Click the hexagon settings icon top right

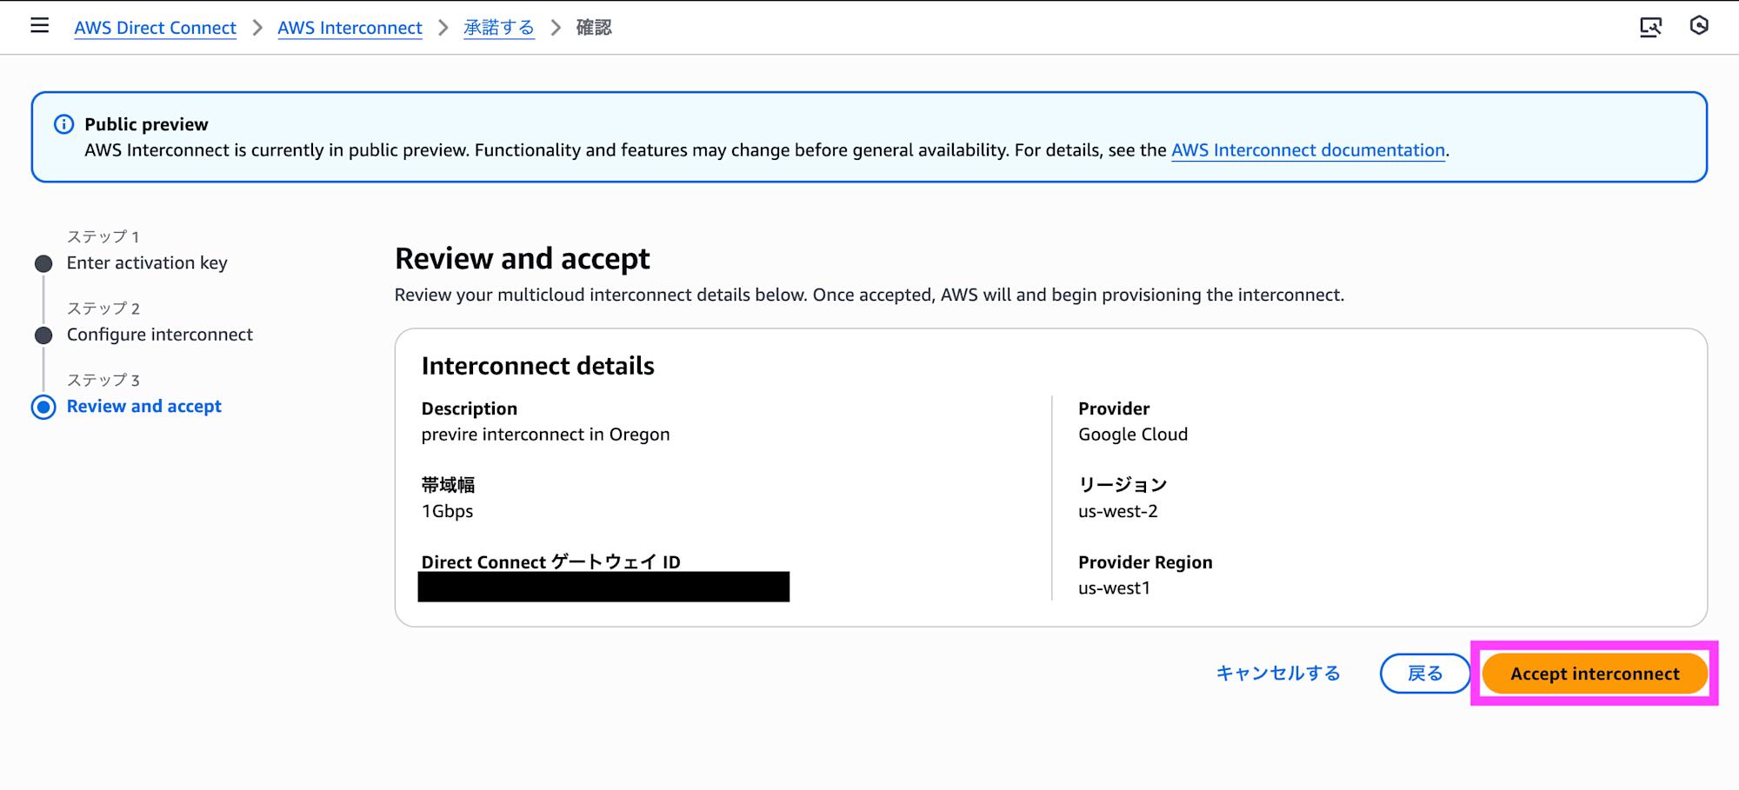[x=1699, y=26]
